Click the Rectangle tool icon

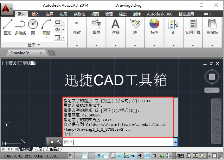[58, 22]
